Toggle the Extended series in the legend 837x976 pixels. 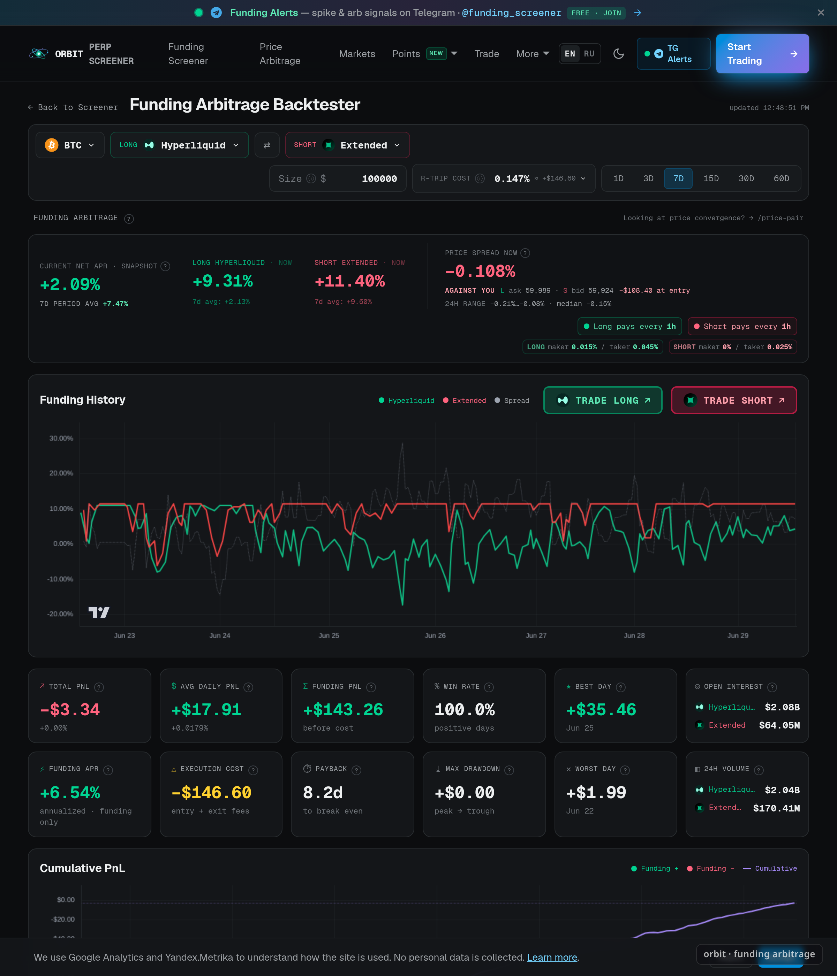(x=464, y=401)
